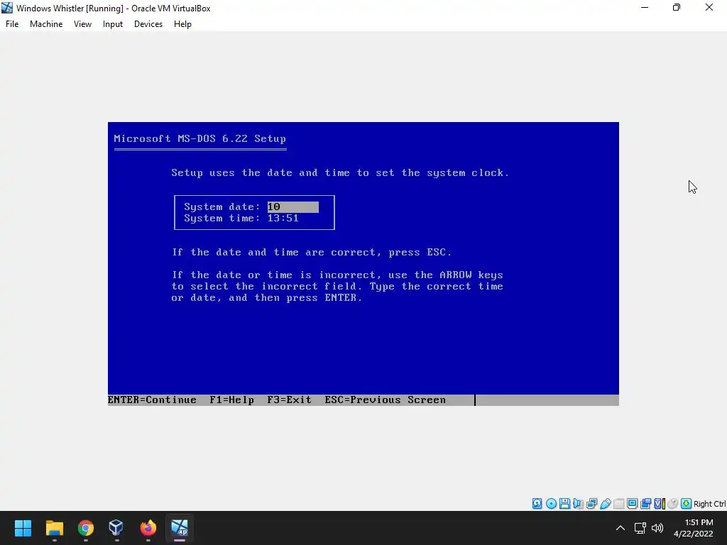Click the audio status icon

[x=578, y=504]
